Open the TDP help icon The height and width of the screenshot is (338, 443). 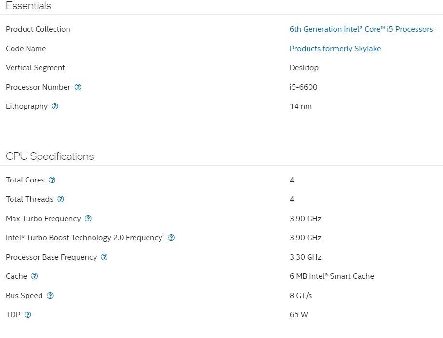tap(28, 315)
